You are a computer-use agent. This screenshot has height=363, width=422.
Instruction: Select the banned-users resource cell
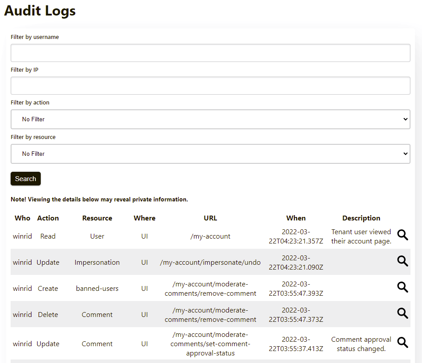tap(97, 289)
